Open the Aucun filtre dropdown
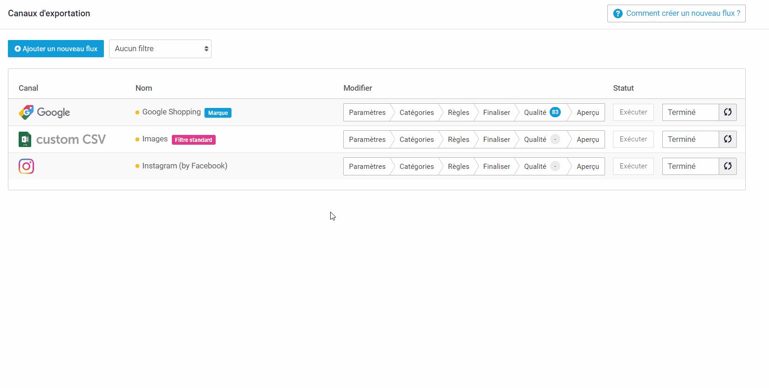This screenshot has height=388, width=769. [160, 49]
